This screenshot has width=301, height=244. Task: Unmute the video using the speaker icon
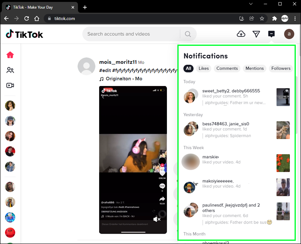157,219
